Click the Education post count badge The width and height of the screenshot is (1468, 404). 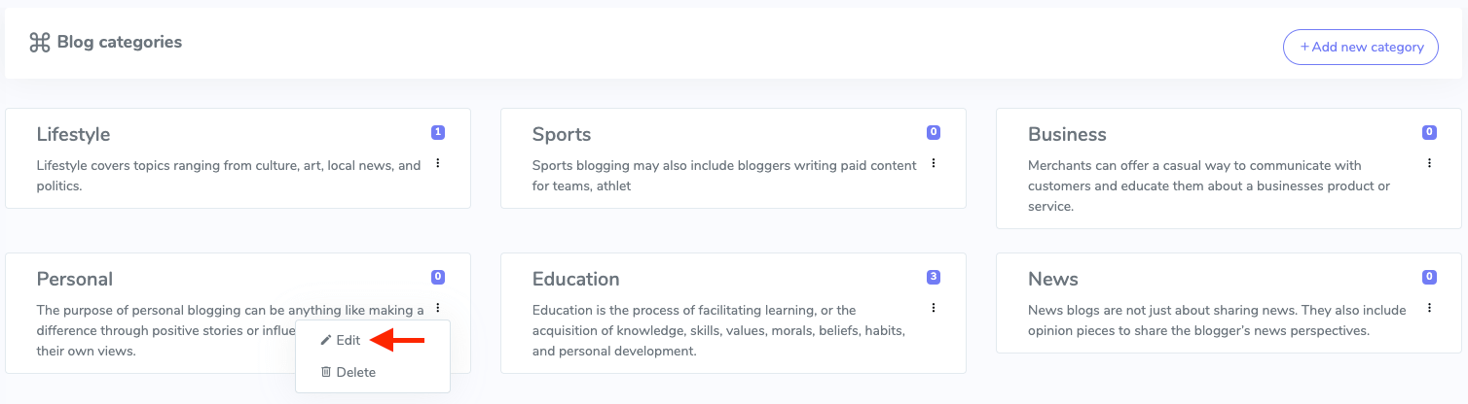click(x=934, y=277)
